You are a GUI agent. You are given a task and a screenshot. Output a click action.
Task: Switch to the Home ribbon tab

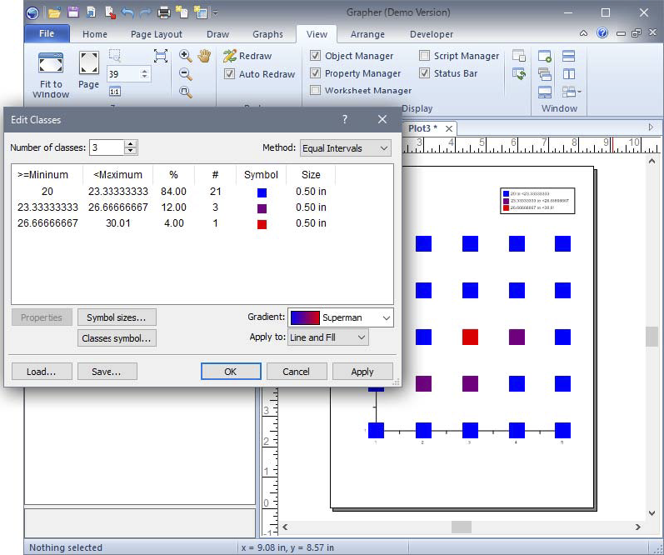95,34
